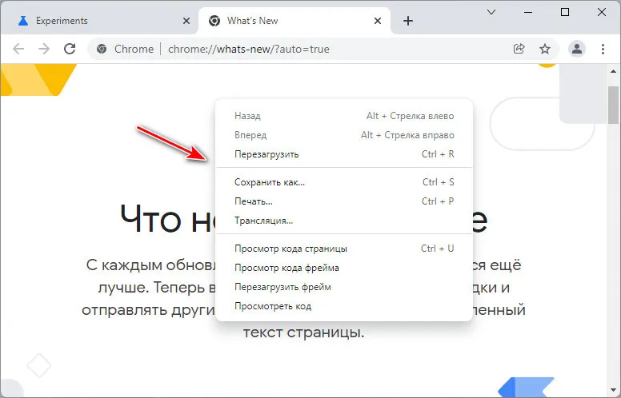This screenshot has width=621, height=398.
Task: Click "Просмотреть код" at the menu bottom
Action: 273,306
